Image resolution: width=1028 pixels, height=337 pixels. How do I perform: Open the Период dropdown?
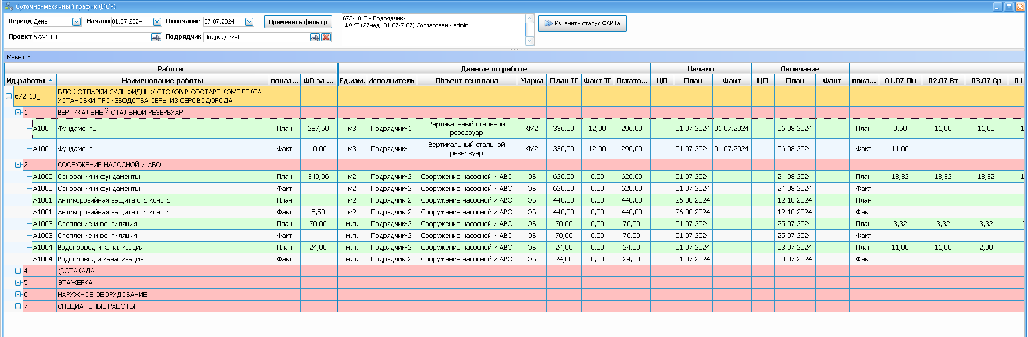[76, 21]
